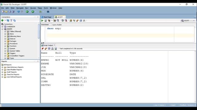Image resolution: width=197 pixels, height=110 pixels.
Task: Open dropdown arrow beside the Back button
Action: tap(30, 12)
